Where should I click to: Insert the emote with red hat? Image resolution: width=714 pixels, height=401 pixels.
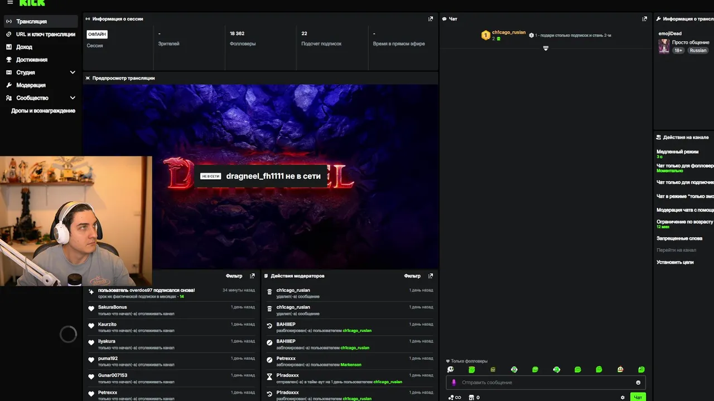click(x=620, y=369)
